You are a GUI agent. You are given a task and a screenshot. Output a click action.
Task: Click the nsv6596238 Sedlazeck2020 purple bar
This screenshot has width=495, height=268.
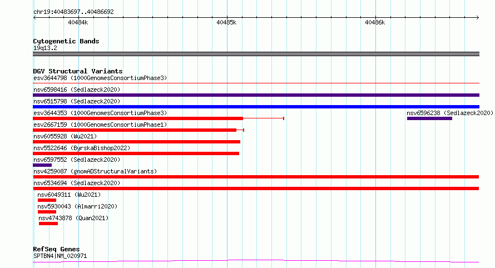coord(429,118)
